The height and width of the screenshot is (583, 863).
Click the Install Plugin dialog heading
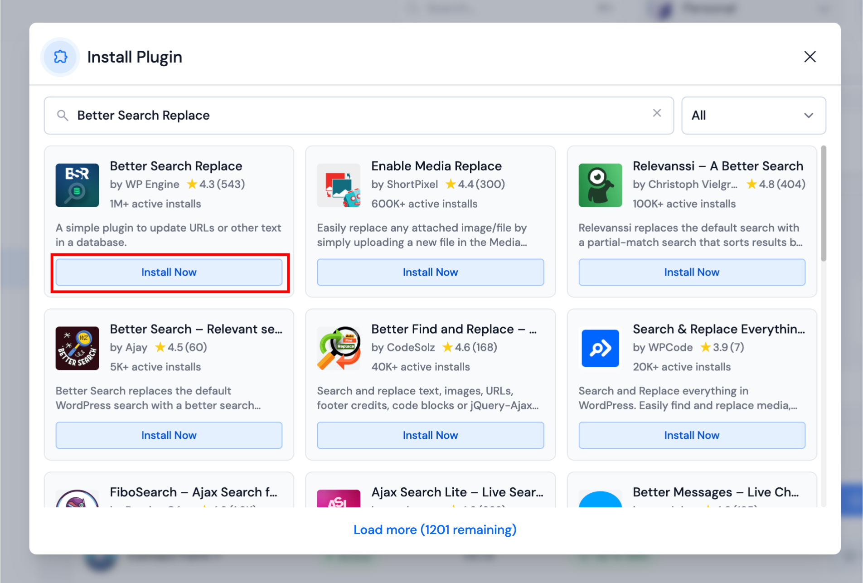135,57
